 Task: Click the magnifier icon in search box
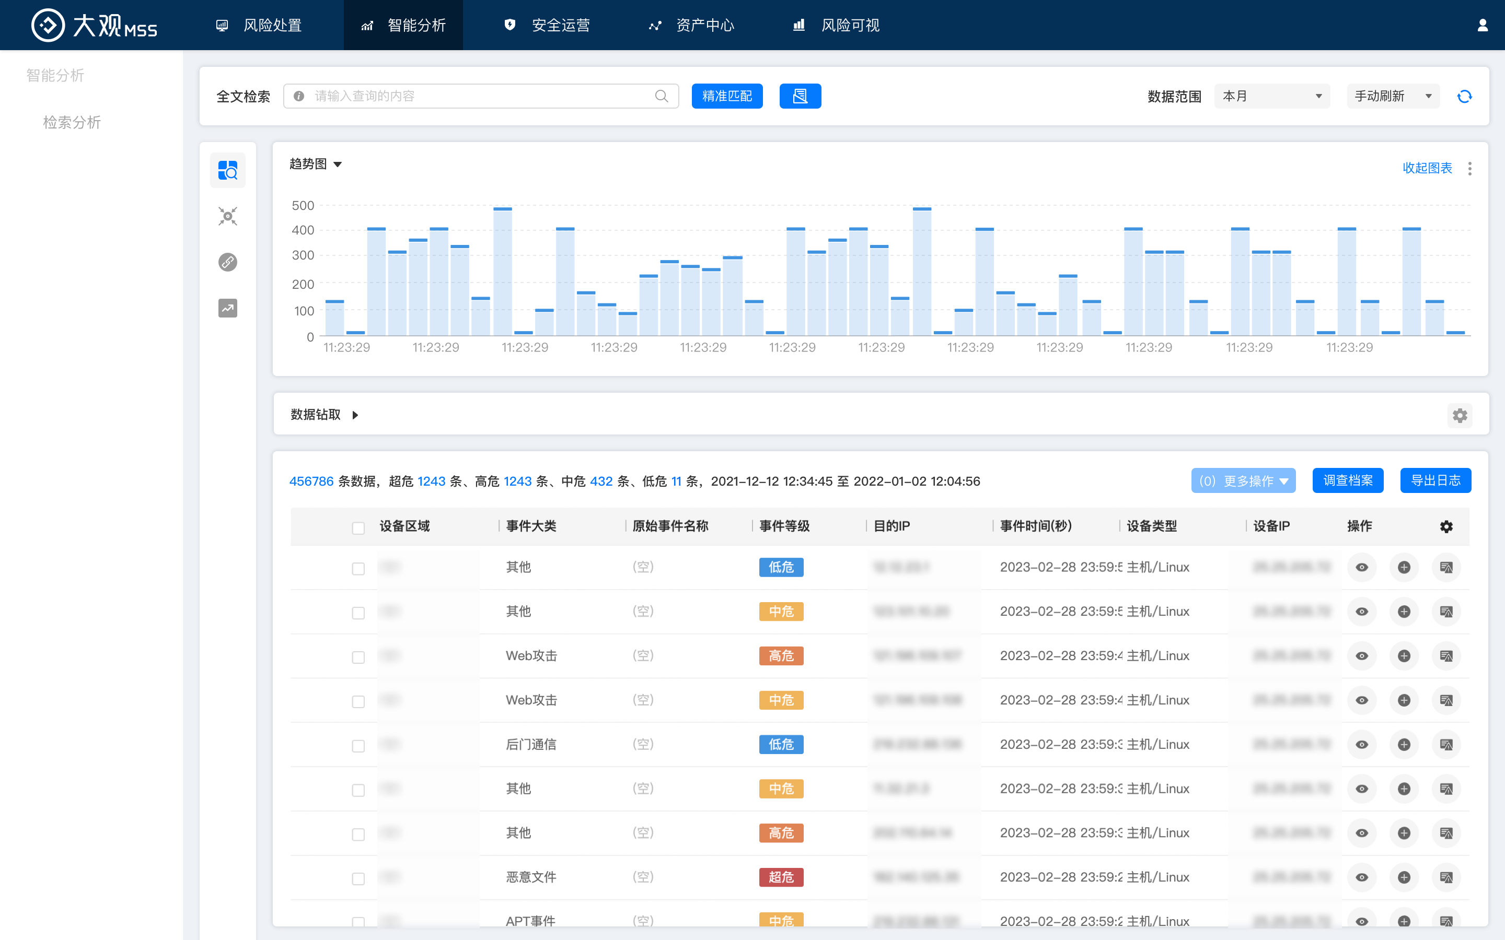[662, 97]
